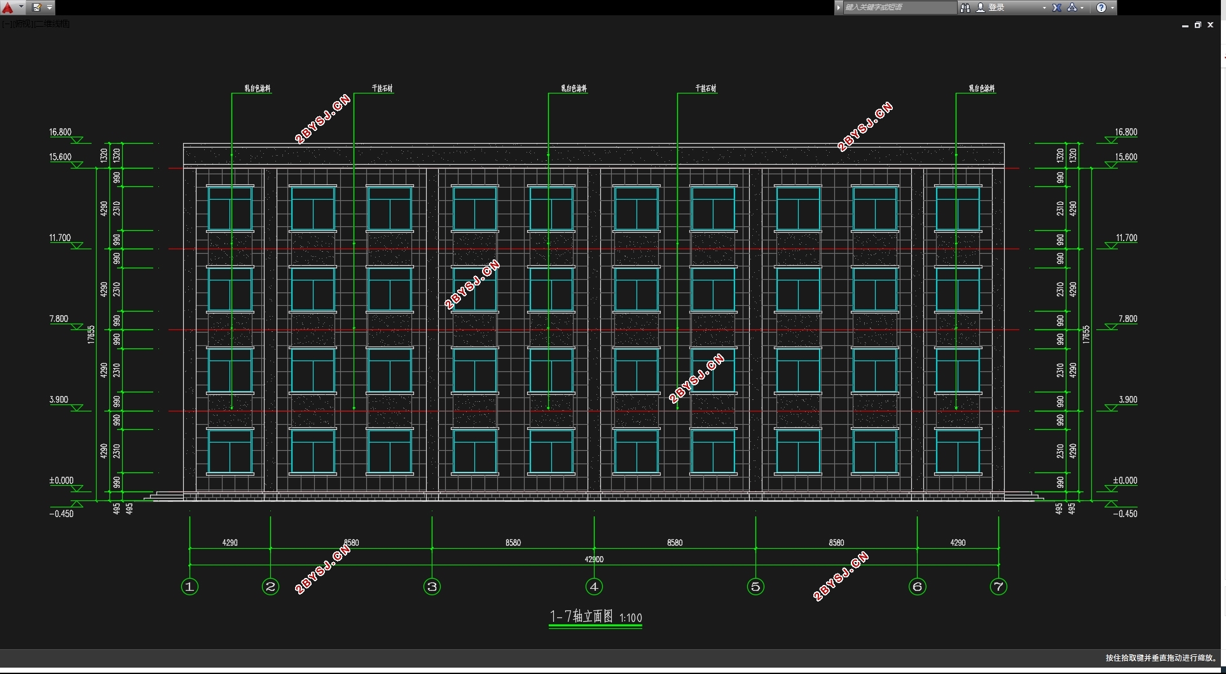Select the 1:100 scale text
Viewport: 1226px width, 674px height.
point(630,618)
